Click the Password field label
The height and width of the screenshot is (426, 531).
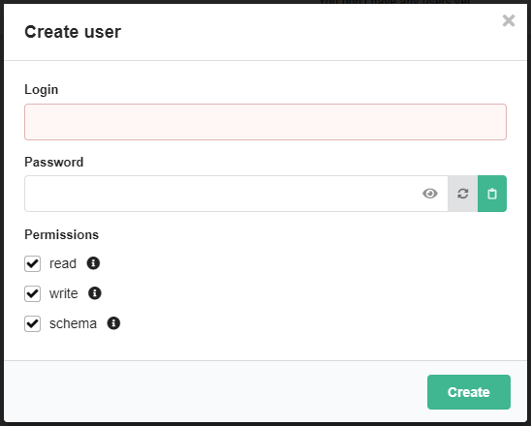click(54, 162)
